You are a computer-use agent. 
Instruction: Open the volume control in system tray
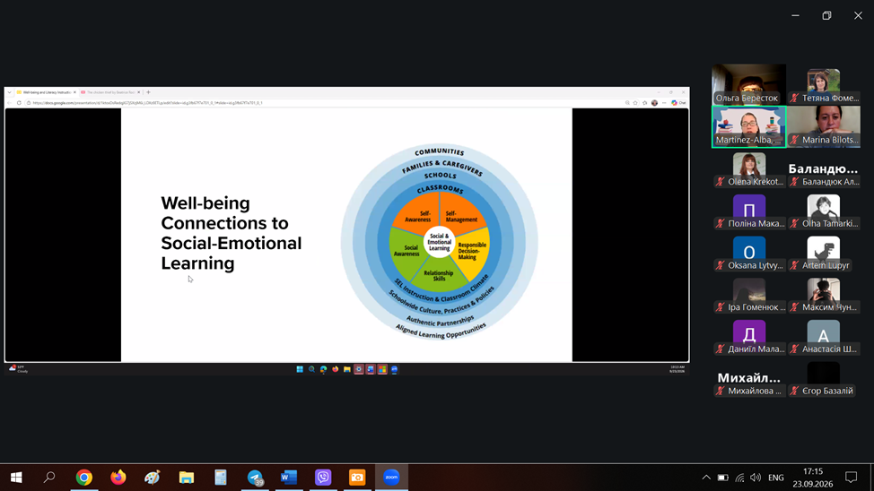click(756, 477)
